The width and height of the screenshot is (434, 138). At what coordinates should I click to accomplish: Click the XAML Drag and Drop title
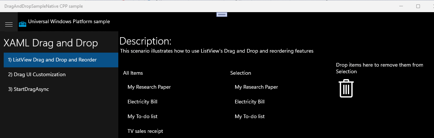(x=51, y=43)
